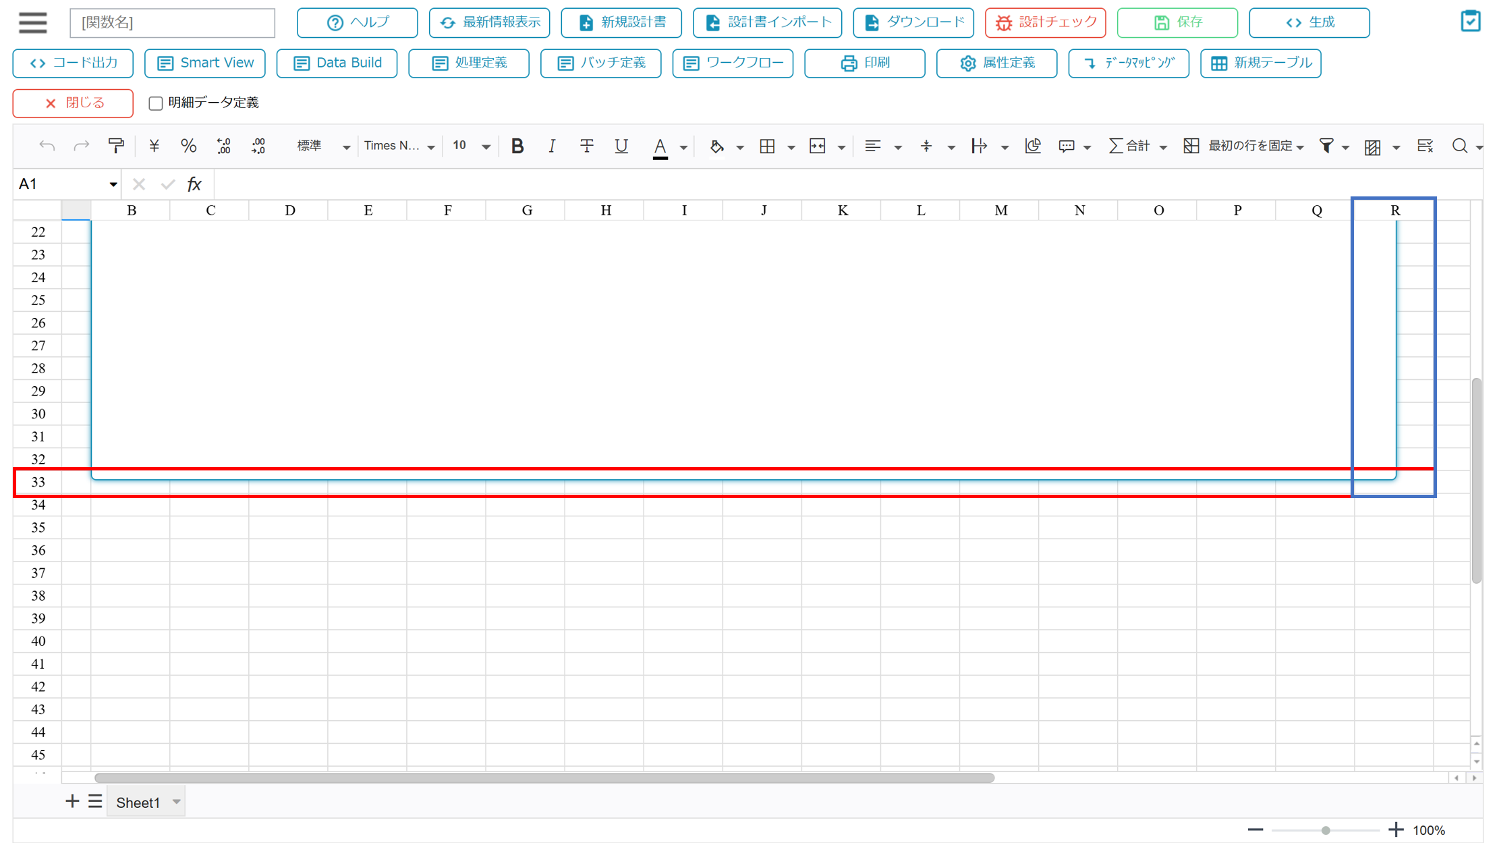
Task: Click the ダウンロード button
Action: [913, 22]
